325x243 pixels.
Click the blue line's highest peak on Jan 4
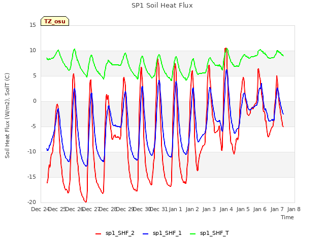[x=226, y=70]
